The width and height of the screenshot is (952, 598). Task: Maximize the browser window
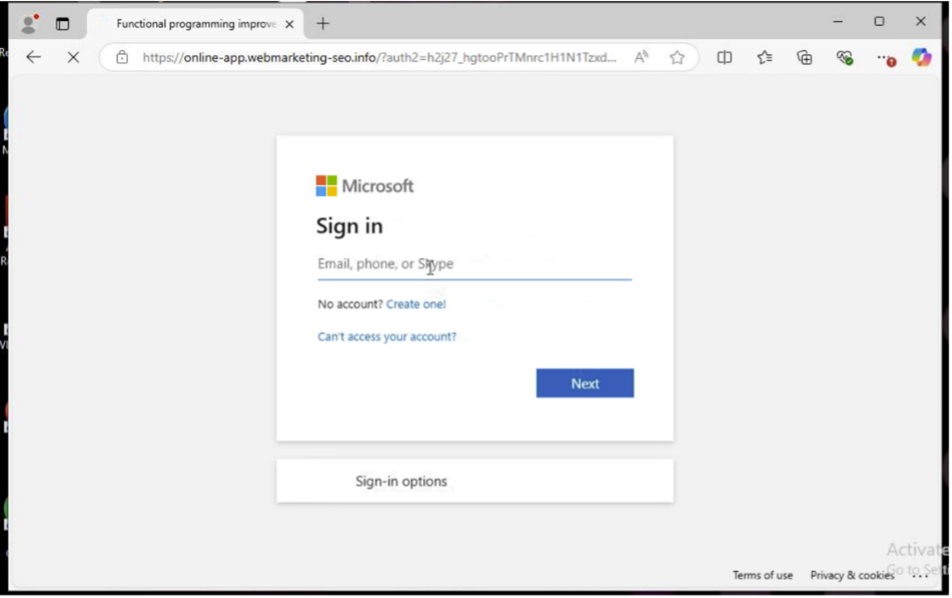879,22
